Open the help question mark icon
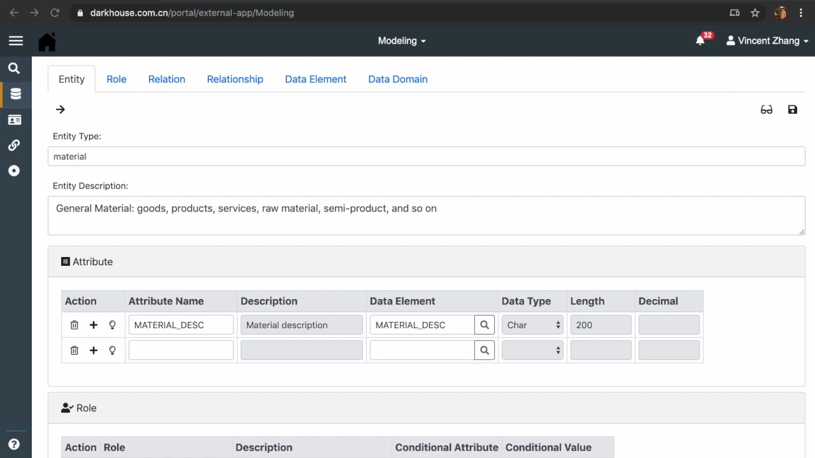This screenshot has width=815, height=458. pos(14,445)
